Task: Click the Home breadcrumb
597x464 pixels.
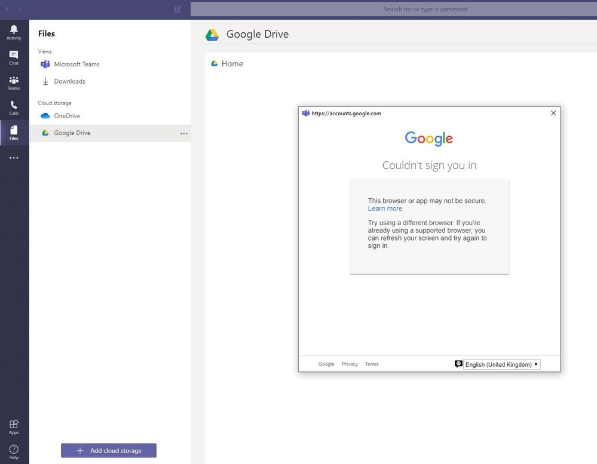Action: click(232, 63)
